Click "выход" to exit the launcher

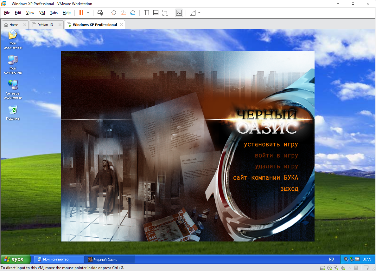(289, 189)
